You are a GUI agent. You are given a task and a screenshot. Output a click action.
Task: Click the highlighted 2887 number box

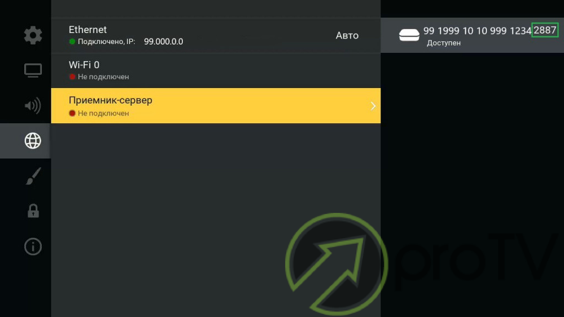[545, 30]
